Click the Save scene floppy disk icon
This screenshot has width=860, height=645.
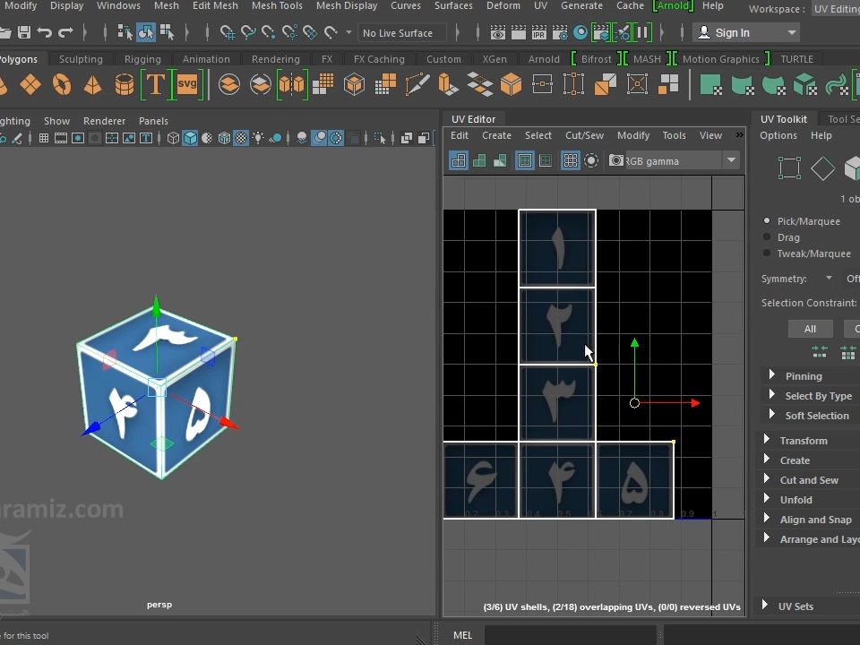tap(24, 32)
